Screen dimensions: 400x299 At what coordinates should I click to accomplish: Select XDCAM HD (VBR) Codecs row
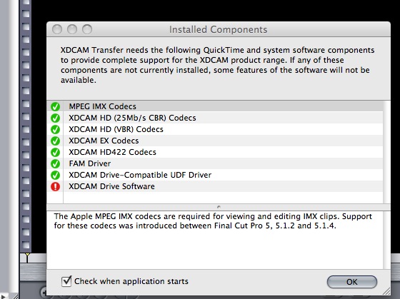pos(215,129)
